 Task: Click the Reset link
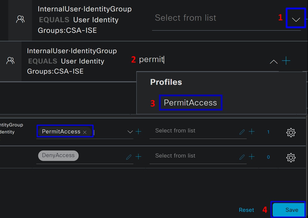coord(246,210)
